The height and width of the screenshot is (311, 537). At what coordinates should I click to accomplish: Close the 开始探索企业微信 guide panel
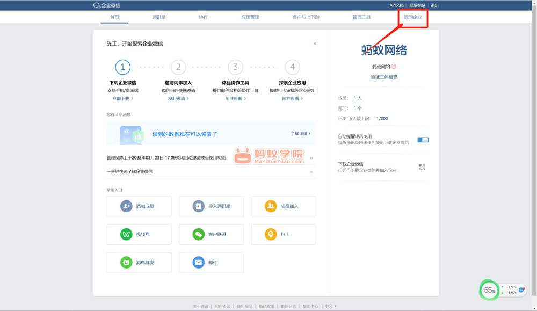pos(315,44)
